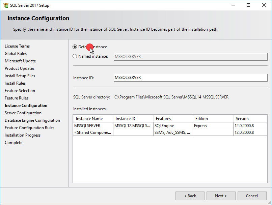Click the Feature Rules step
This screenshot has width=272, height=205.
point(17,98)
